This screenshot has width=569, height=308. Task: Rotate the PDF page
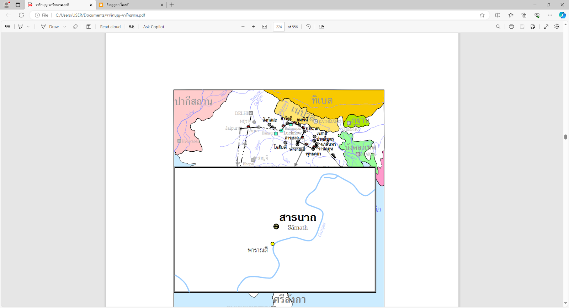point(308,27)
